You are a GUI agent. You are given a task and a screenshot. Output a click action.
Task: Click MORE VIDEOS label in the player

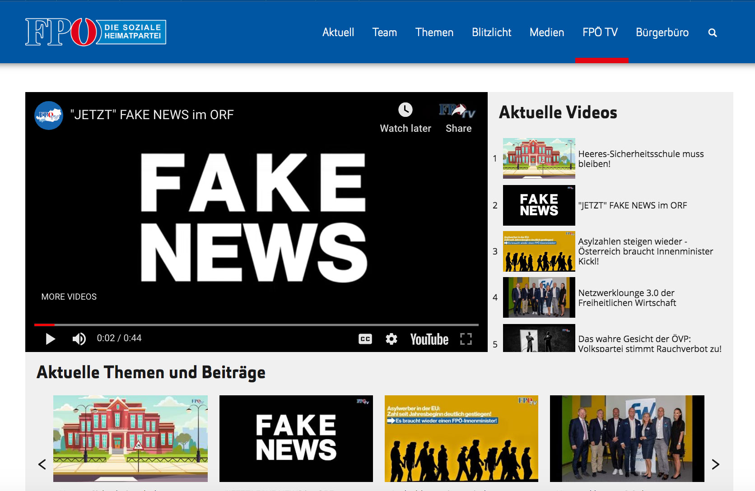69,296
